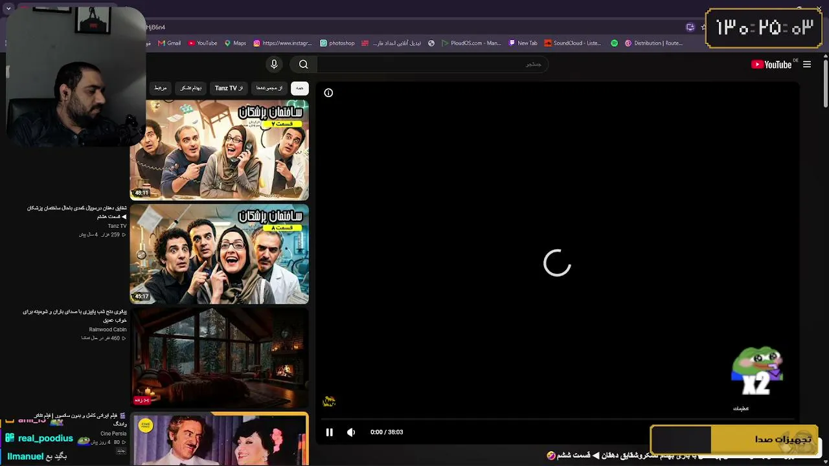Viewport: 829px width, 466px height.
Task: Click the llmanuel chat username
Action: pos(25,456)
